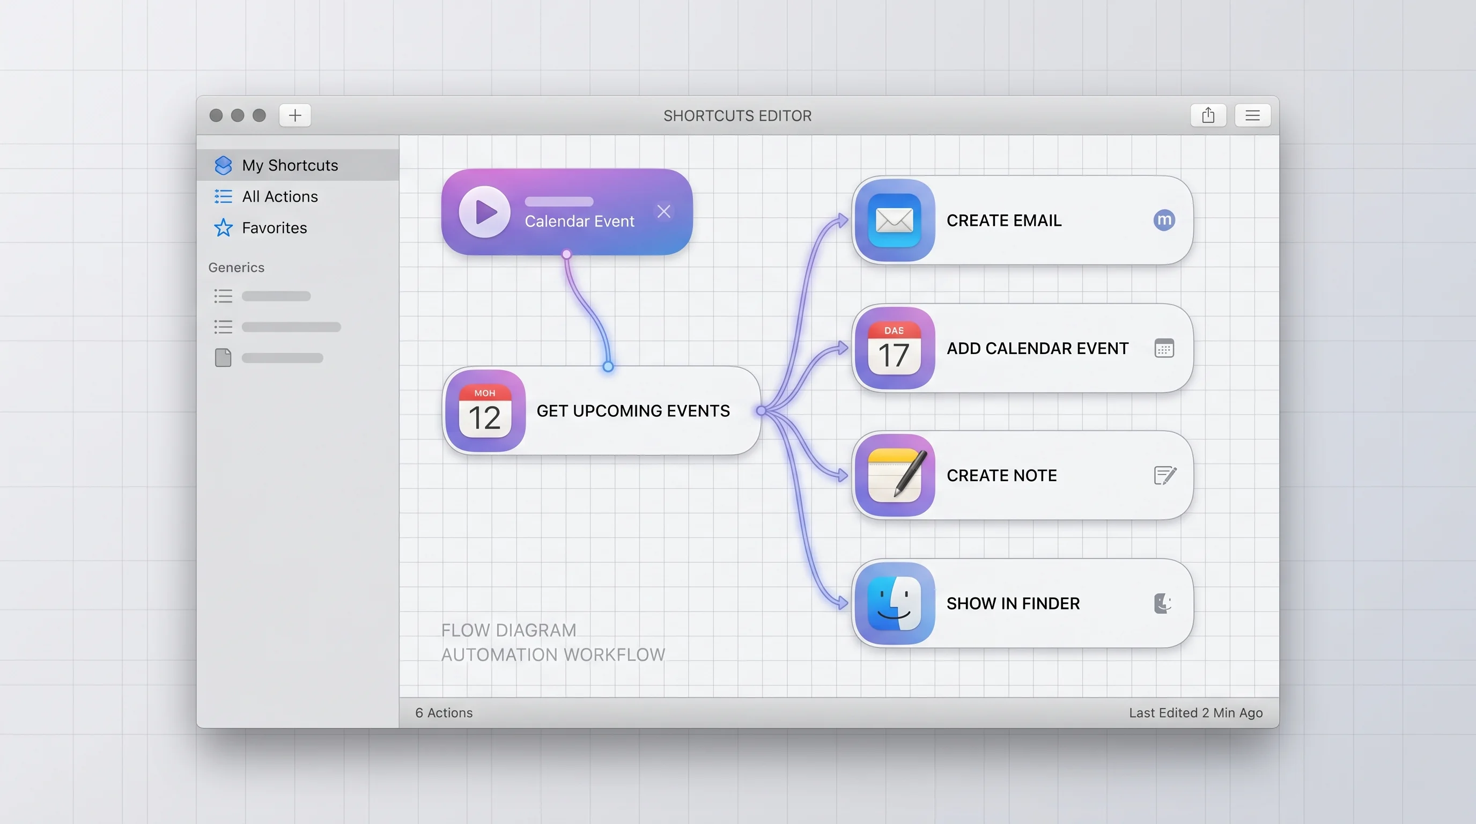Image resolution: width=1476 pixels, height=824 pixels.
Task: Click the calendar icon showing 12
Action: tap(485, 411)
